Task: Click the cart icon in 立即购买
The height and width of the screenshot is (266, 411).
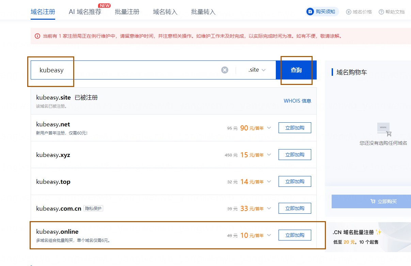Action: click(373, 201)
